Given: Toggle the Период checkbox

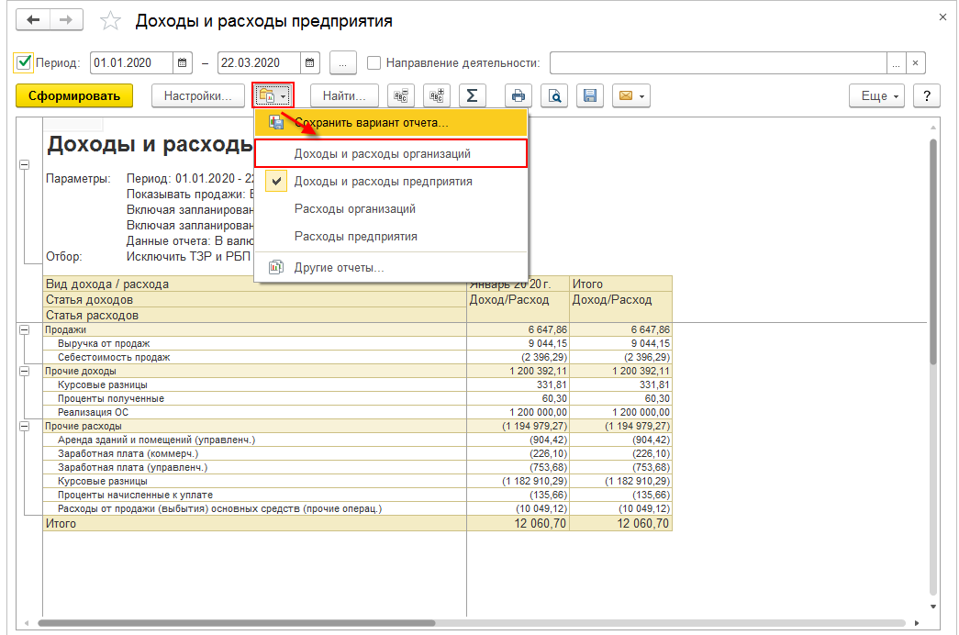Looking at the screenshot, I should click(x=24, y=63).
